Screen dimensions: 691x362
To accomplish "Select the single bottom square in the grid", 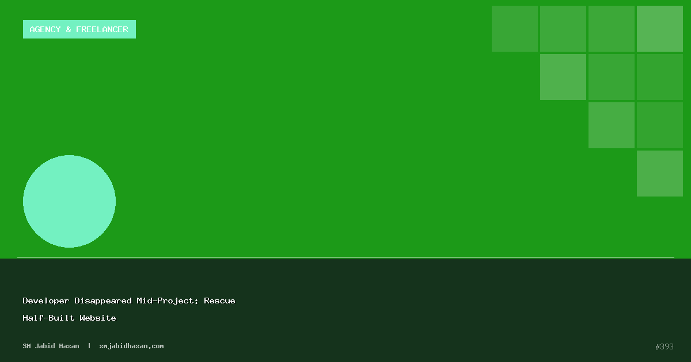I will coord(660,173).
